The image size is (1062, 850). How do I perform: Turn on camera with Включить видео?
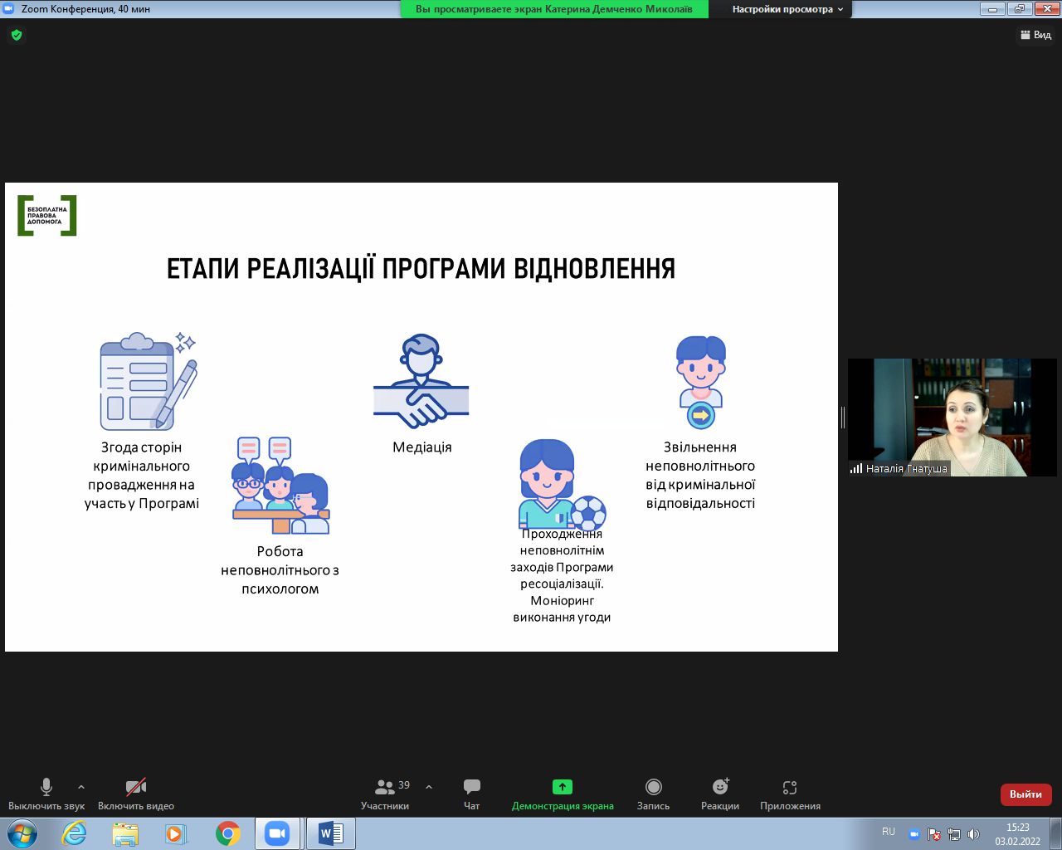coord(136,787)
